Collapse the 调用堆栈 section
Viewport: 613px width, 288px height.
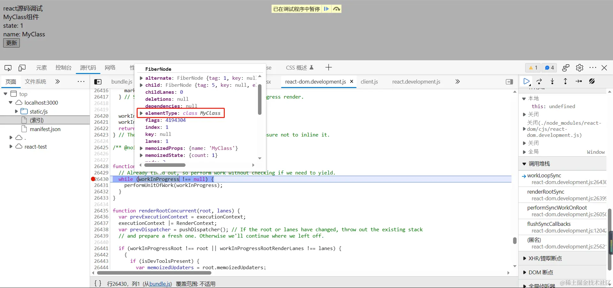coord(524,164)
